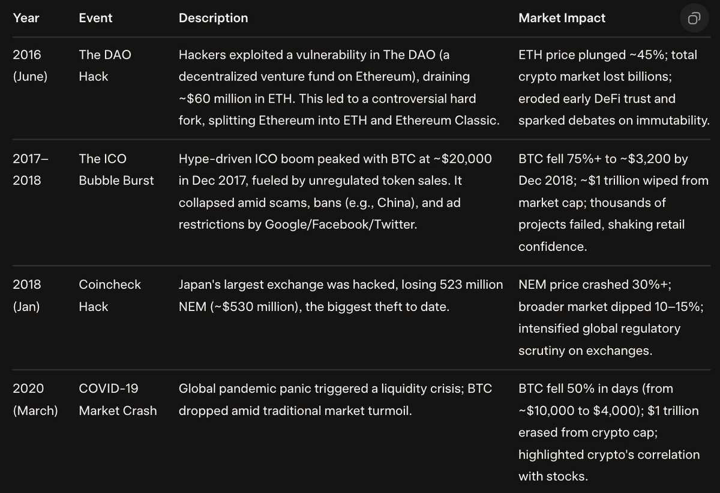Select the COVID-19 Market Crash event cell

pos(118,400)
